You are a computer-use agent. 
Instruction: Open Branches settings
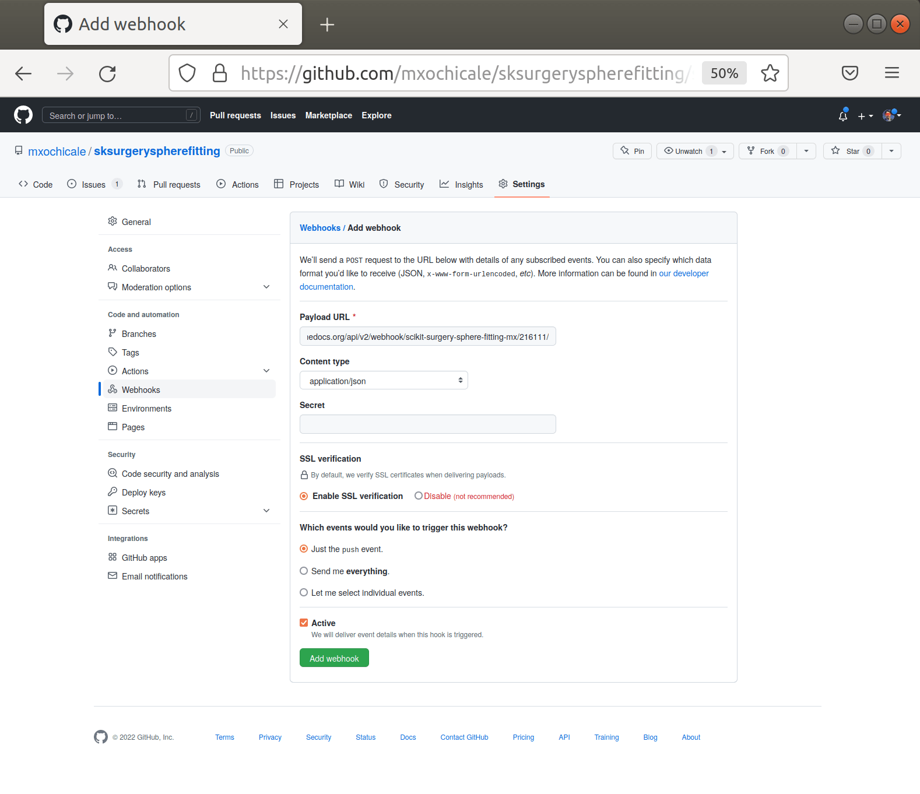(189, 333)
